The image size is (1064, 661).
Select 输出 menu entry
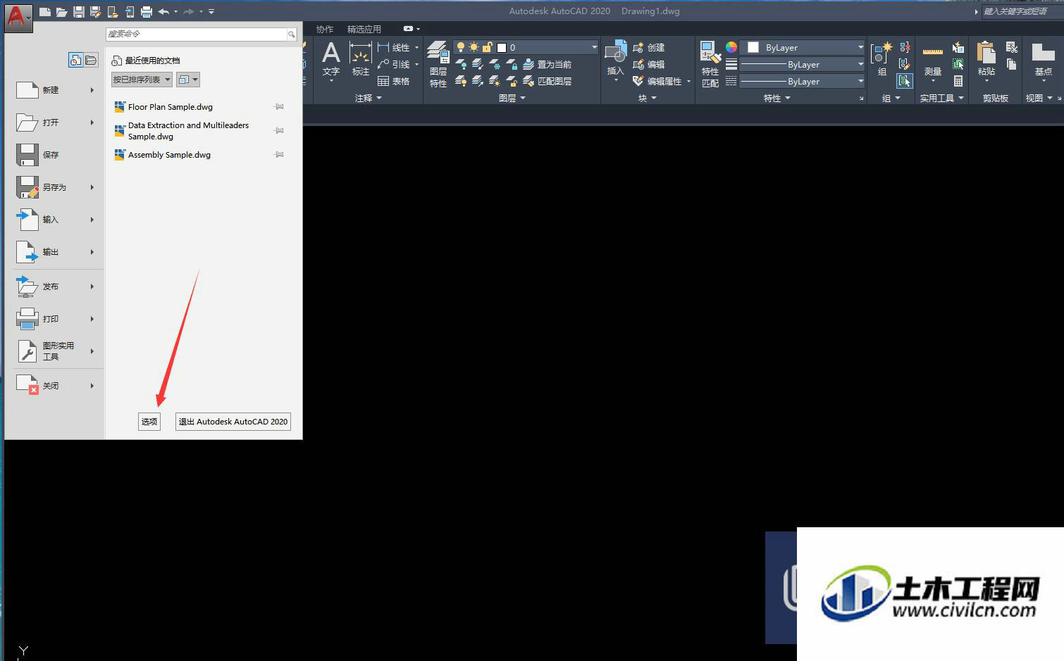tap(56, 252)
